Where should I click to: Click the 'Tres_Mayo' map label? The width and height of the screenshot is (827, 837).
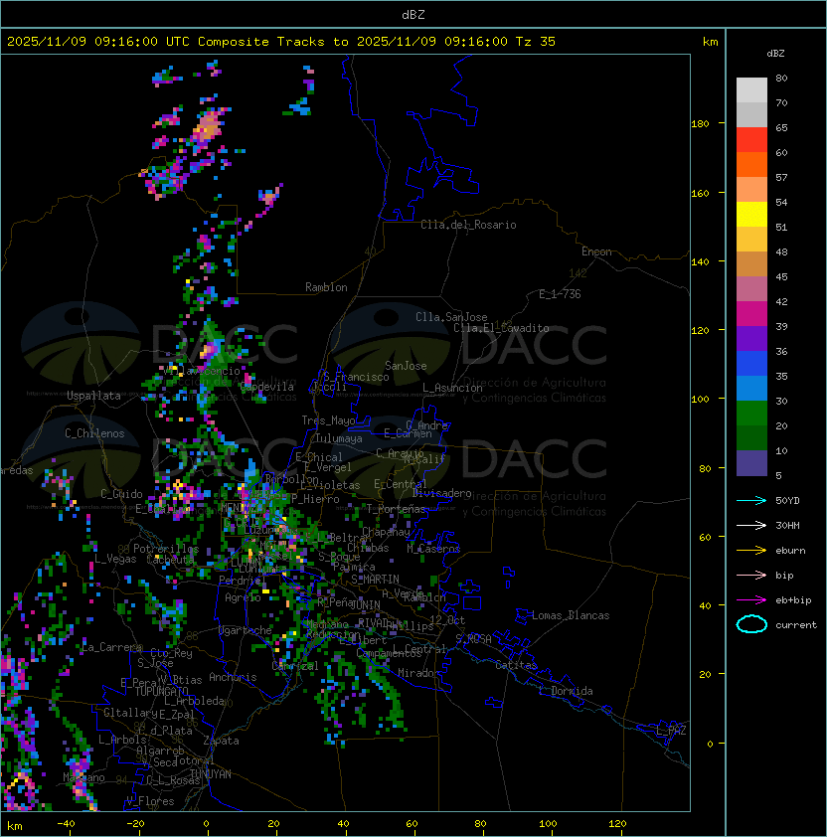(x=328, y=420)
